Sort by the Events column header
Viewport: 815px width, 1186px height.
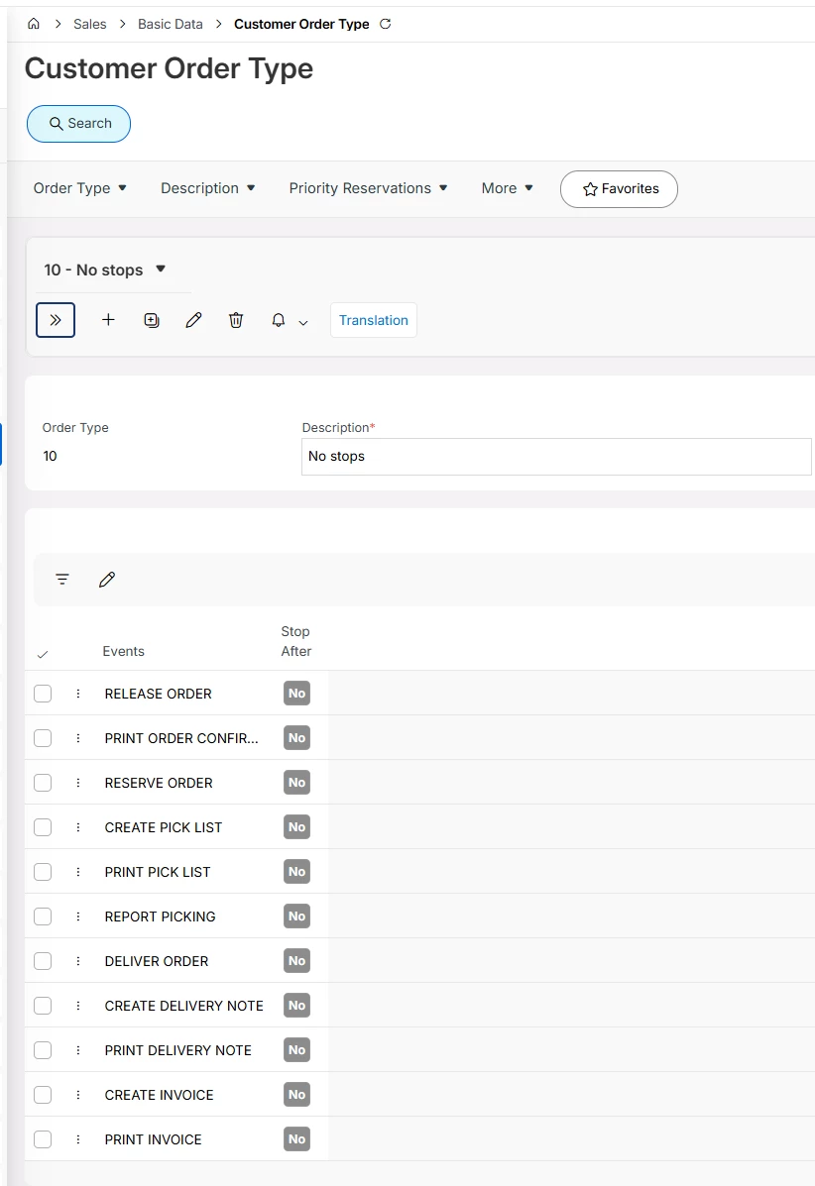pos(123,651)
